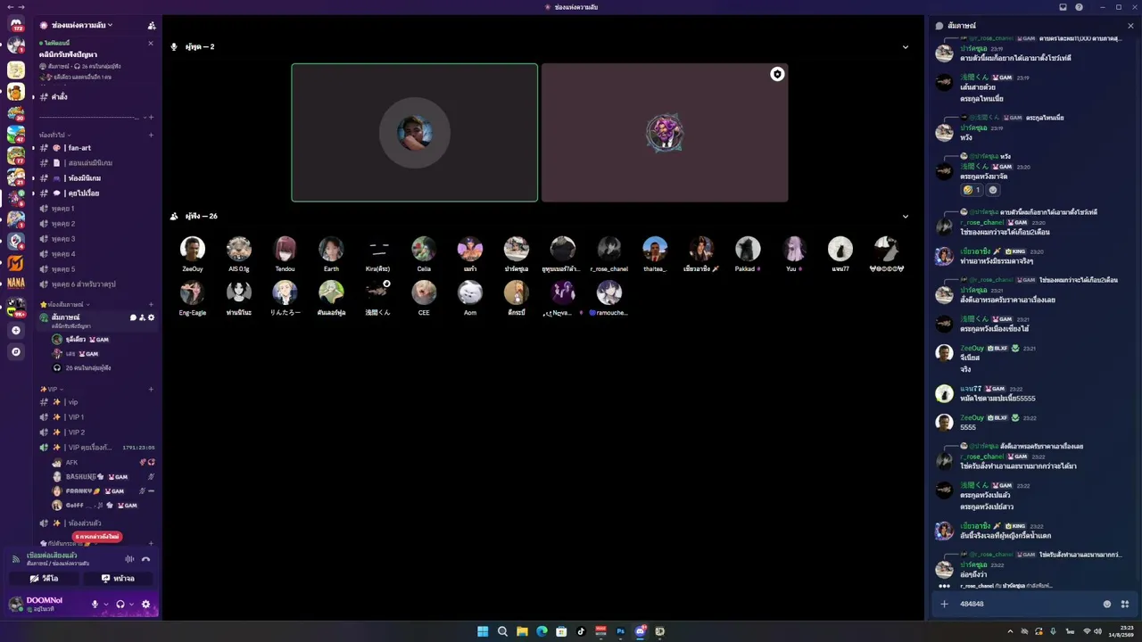Open audience member Tendou avatar

[x=285, y=249]
